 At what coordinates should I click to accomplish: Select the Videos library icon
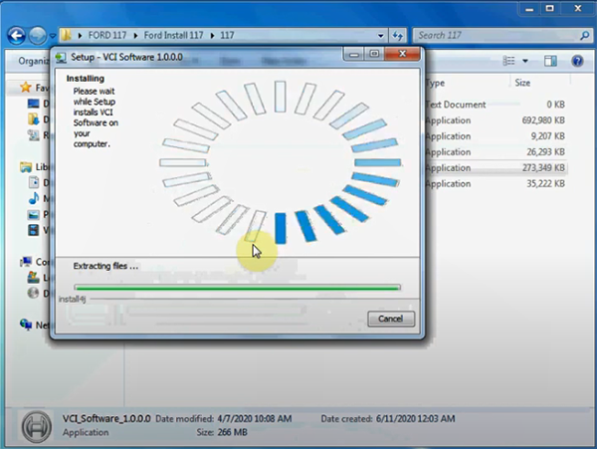tap(34, 230)
